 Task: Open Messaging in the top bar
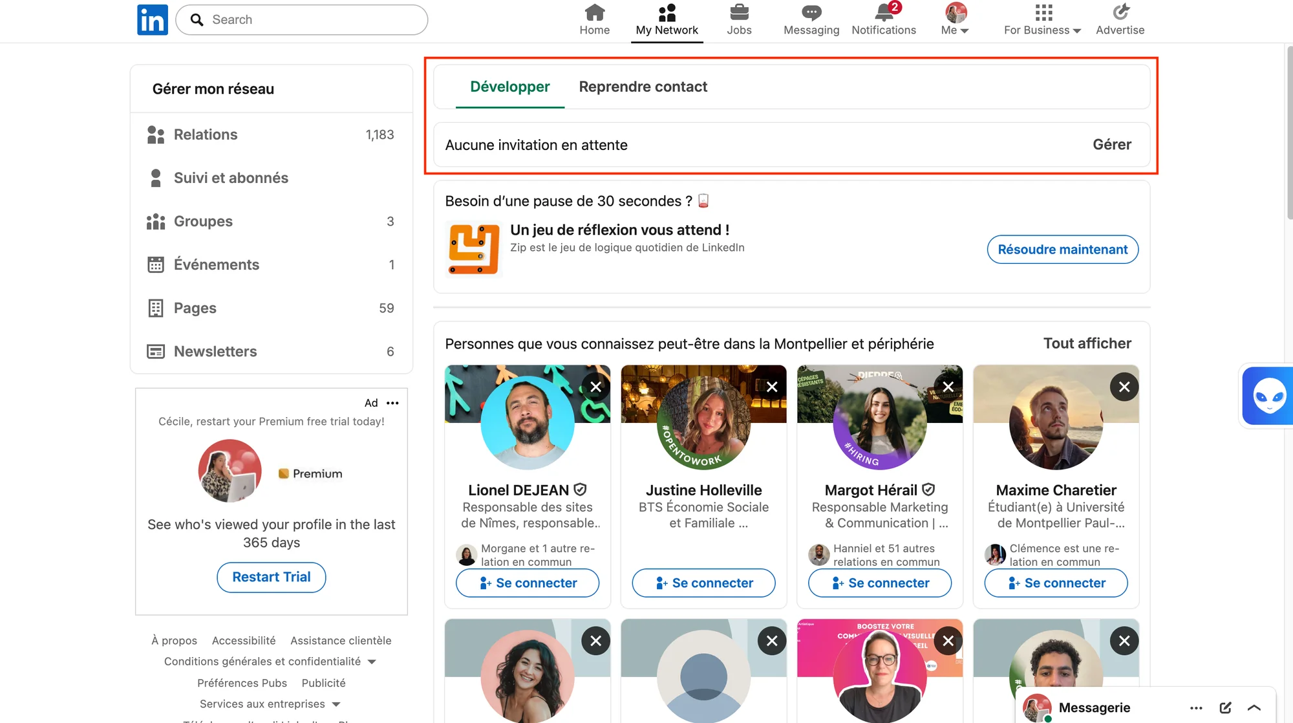click(811, 20)
